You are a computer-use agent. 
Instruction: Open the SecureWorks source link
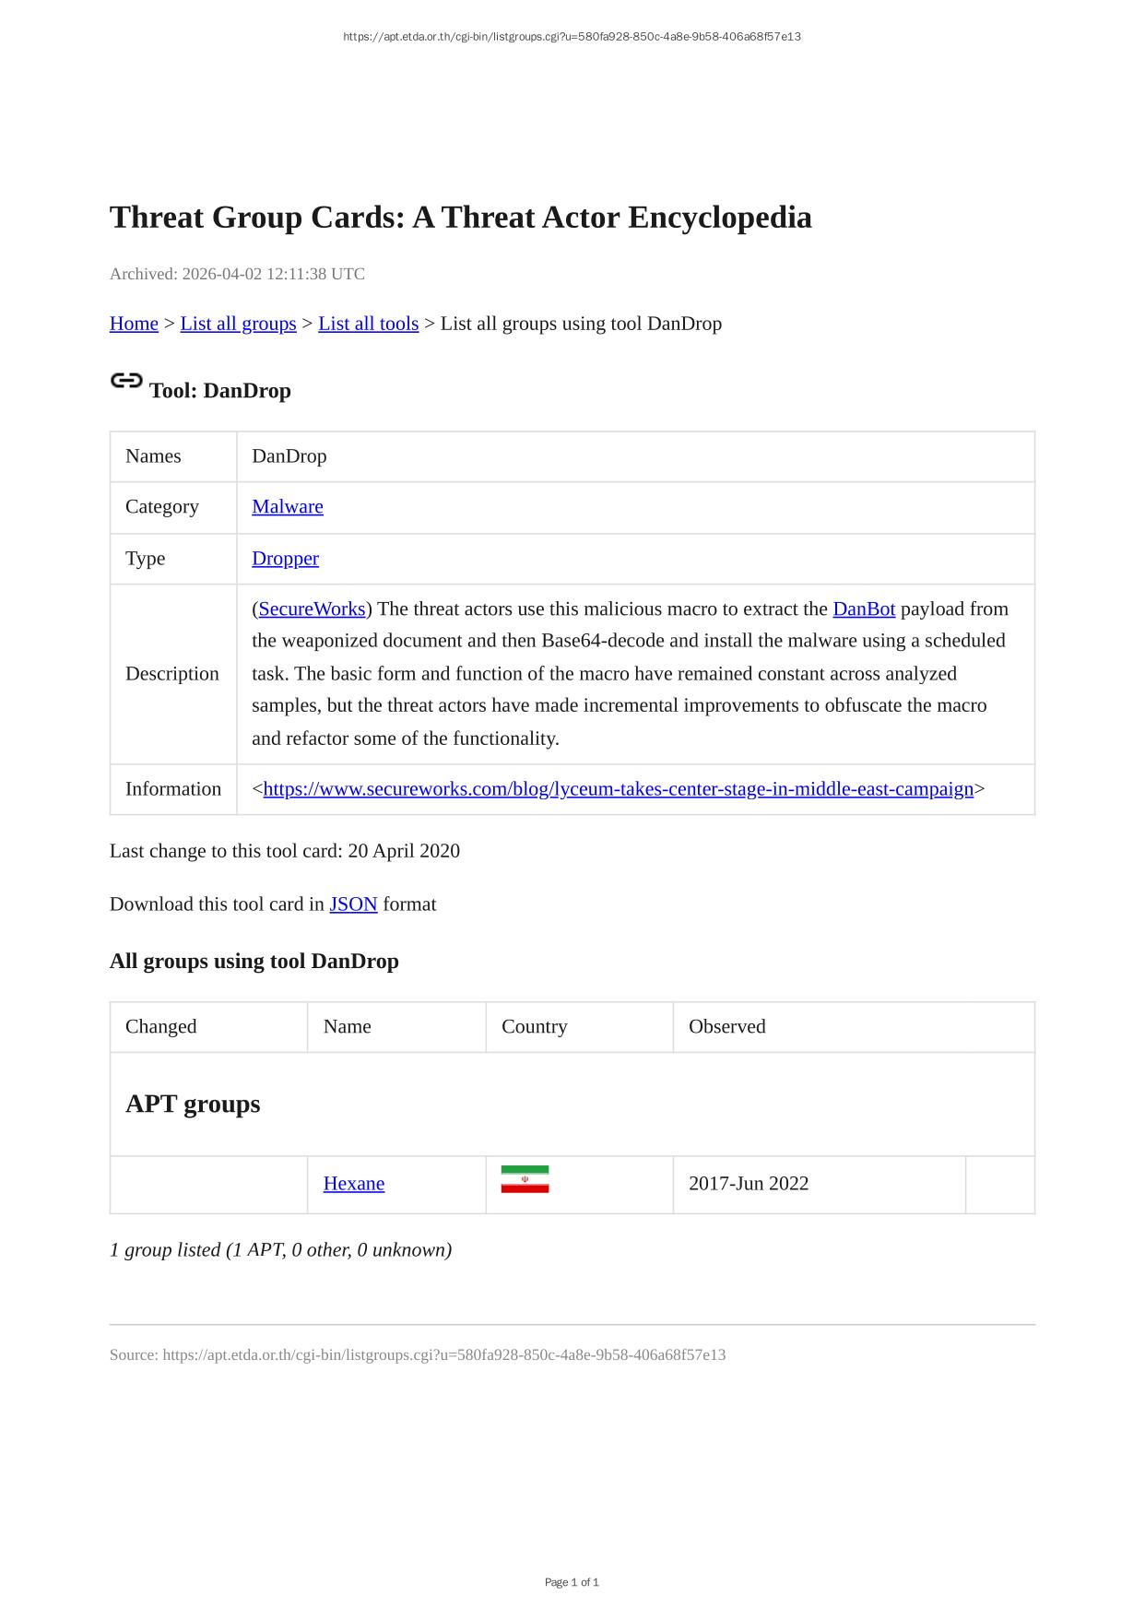312,609
